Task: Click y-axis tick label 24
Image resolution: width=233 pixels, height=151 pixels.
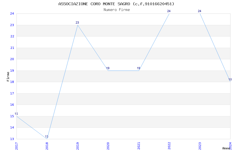Action: (x=12, y=13)
